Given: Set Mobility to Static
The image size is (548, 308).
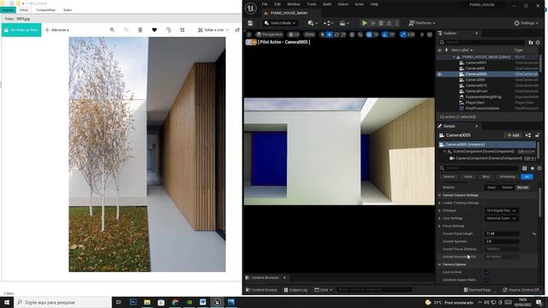Looking at the screenshot, I should point(491,187).
